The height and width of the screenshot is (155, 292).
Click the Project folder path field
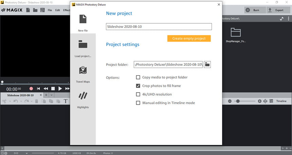tap(168, 65)
